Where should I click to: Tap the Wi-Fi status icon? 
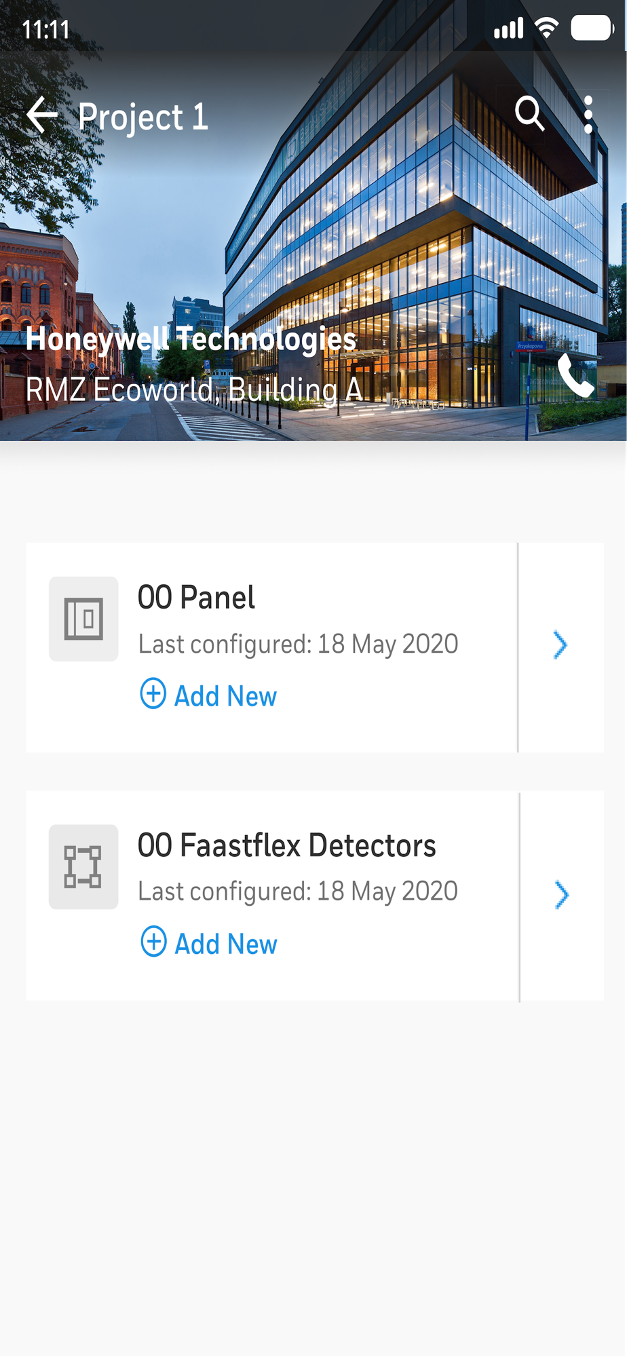pos(546,28)
